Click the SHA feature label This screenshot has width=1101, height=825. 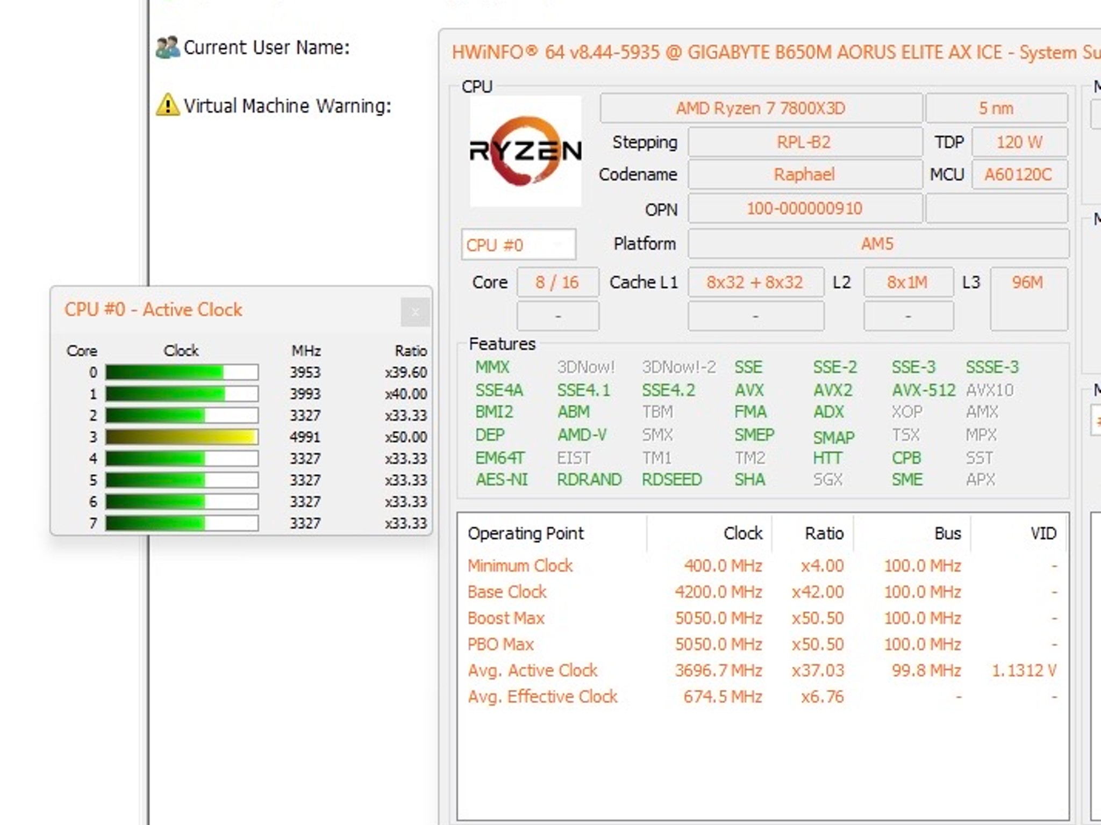click(x=750, y=480)
